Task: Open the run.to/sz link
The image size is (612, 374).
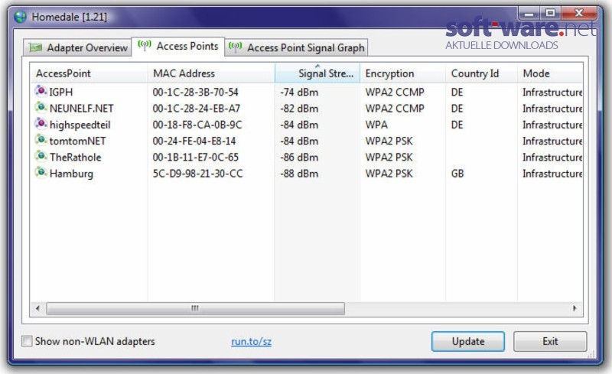Action: tap(251, 342)
